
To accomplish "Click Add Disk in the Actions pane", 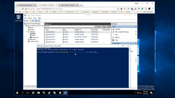I will click(118, 29).
